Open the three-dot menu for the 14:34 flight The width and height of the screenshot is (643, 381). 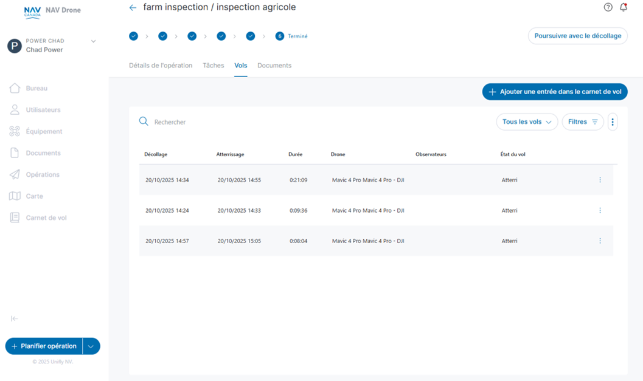[x=600, y=180]
